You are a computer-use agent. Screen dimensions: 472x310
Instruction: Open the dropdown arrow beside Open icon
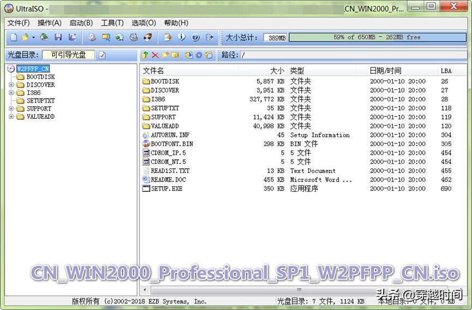coord(33,38)
